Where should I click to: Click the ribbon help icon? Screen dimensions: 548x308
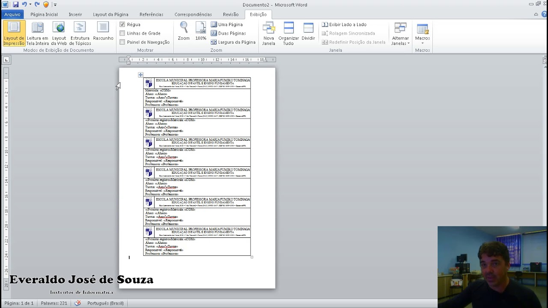coord(544,14)
